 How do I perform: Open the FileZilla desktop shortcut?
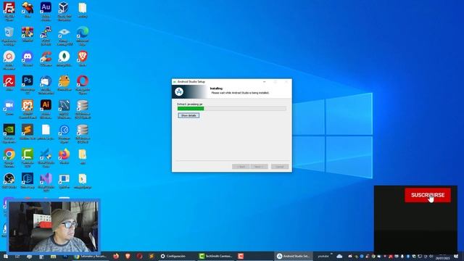[x=9, y=8]
